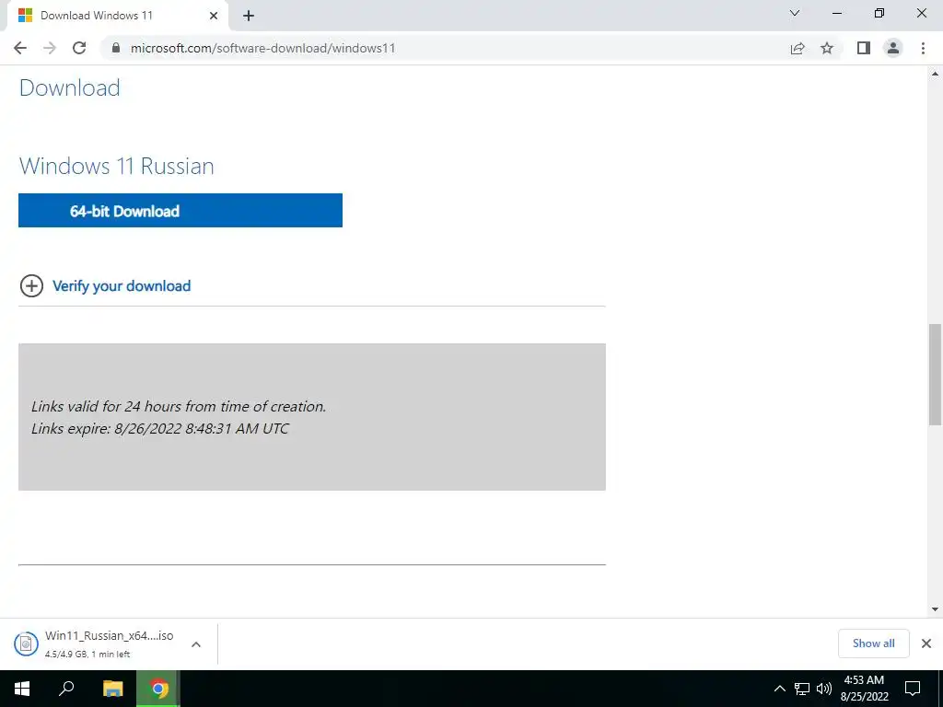Restore down the Chrome window

(879, 13)
